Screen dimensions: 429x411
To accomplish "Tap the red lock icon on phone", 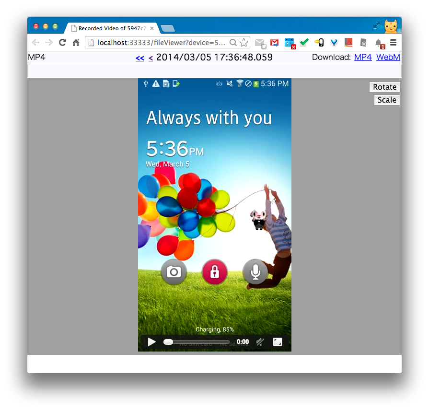I will pos(215,272).
